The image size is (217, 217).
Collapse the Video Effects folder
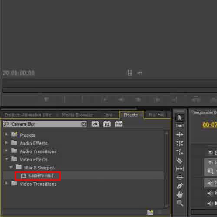7,159
